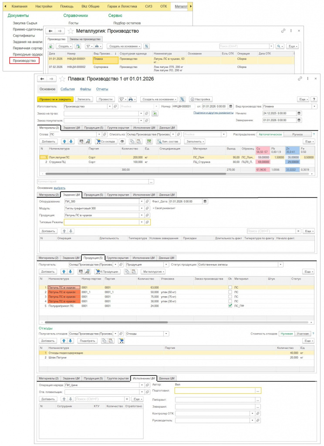Click green spreadsheet icon left of Хим. состав

pos(149,142)
